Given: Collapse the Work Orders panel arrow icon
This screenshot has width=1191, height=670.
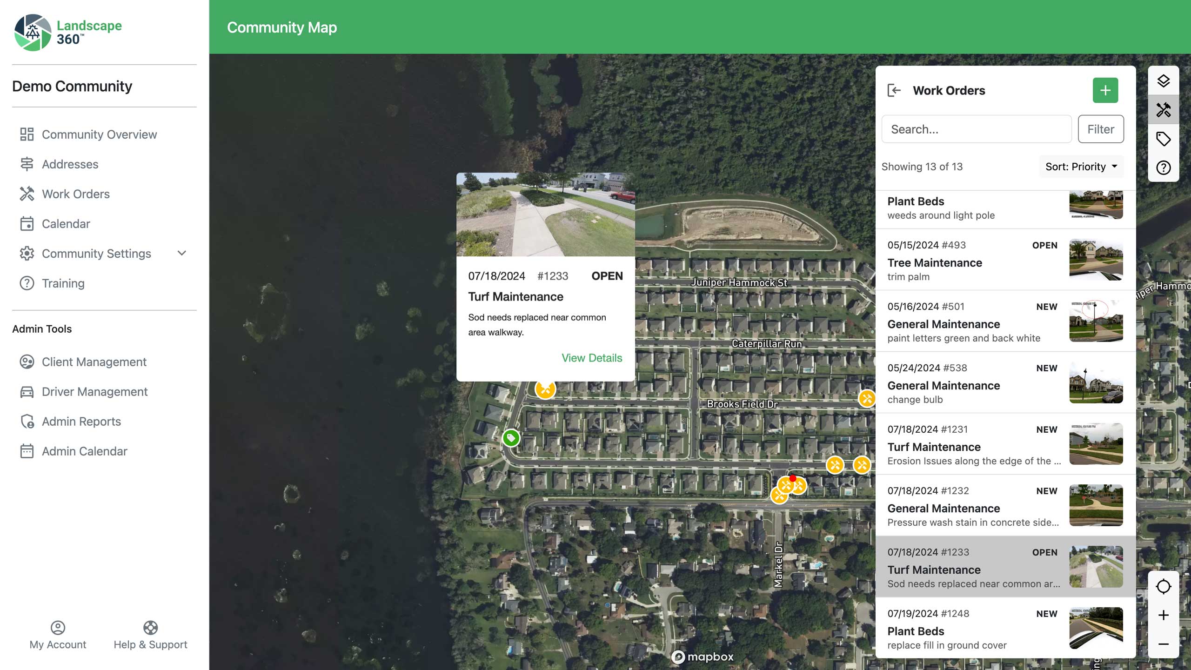Looking at the screenshot, I should point(894,90).
